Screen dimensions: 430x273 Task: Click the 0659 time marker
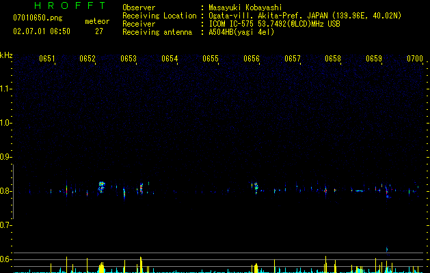[x=374, y=59]
